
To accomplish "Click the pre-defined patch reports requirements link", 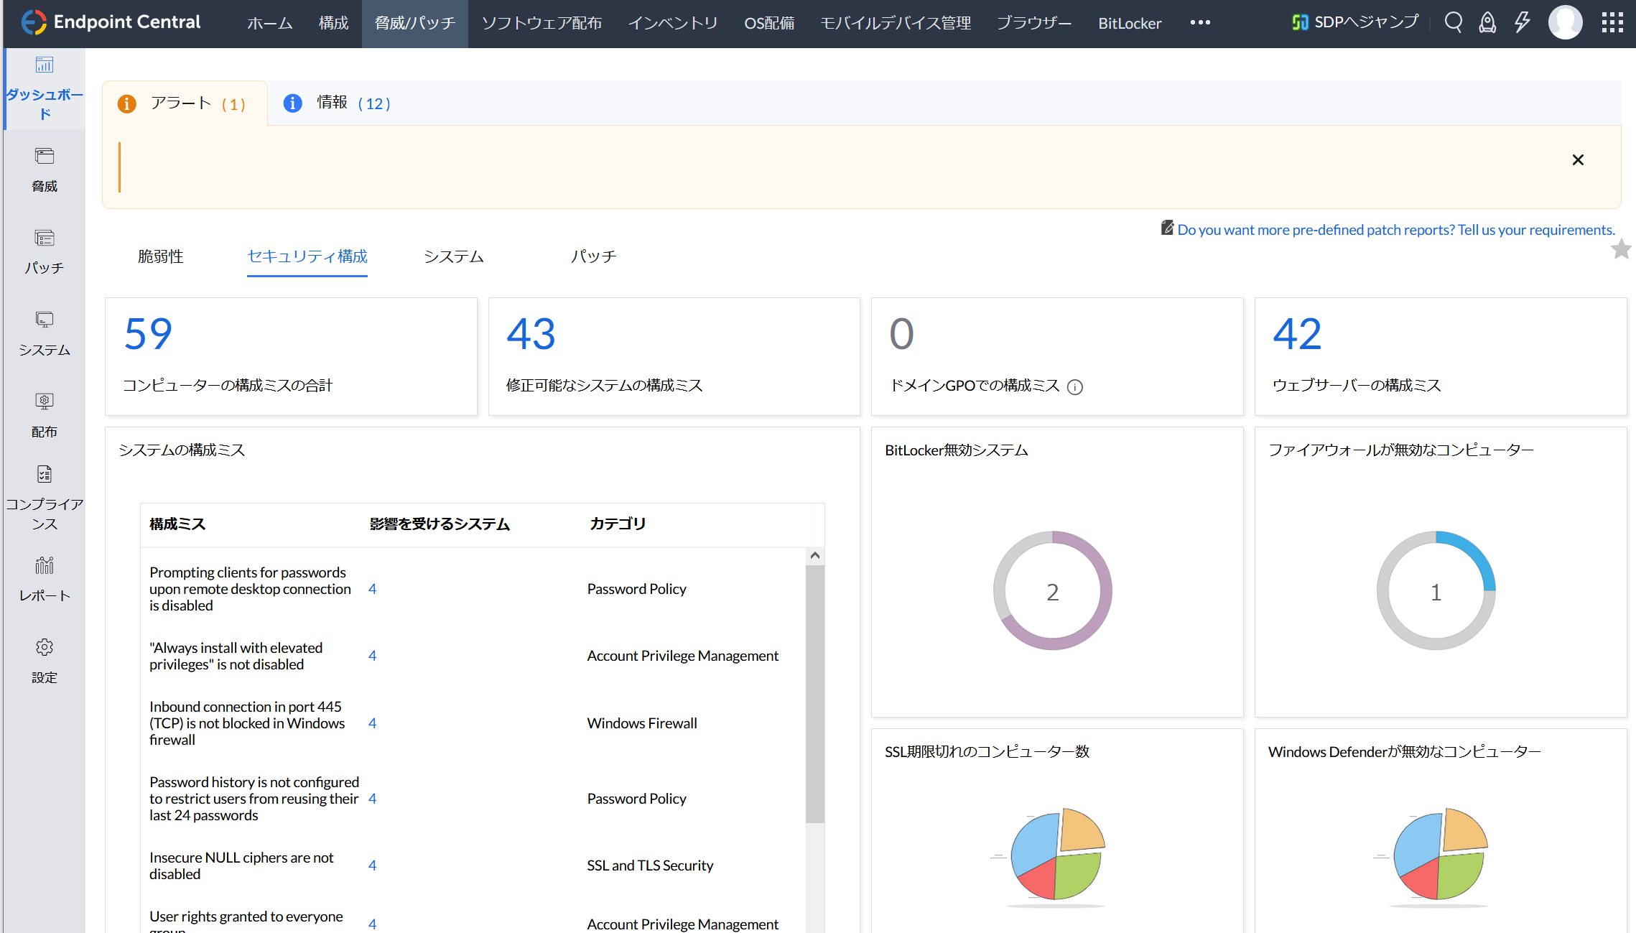I will coord(1395,230).
